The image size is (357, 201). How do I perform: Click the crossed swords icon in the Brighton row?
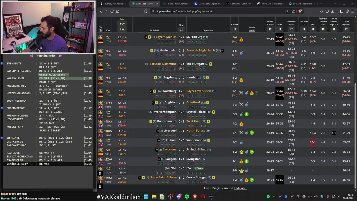(241, 105)
